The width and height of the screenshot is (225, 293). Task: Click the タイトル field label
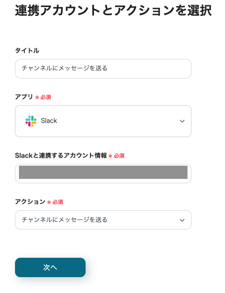pos(27,51)
